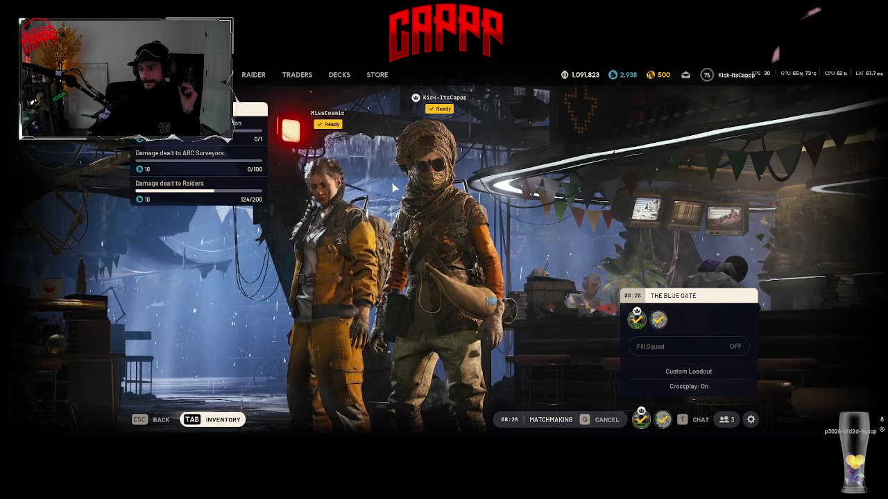The image size is (888, 499).
Task: Click the GPU usage stat in overlay
Action: point(798,73)
